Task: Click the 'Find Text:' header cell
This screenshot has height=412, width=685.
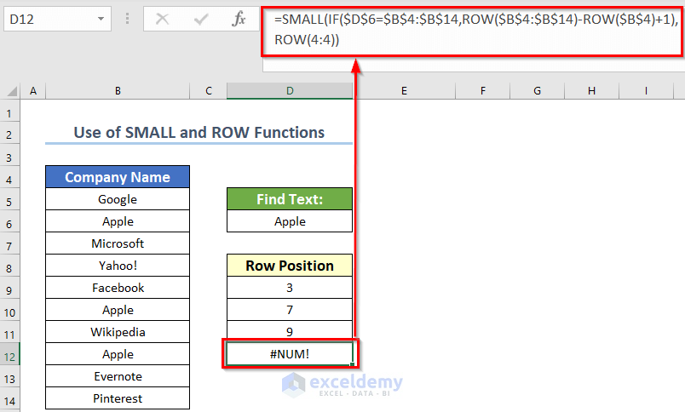Action: pos(290,199)
